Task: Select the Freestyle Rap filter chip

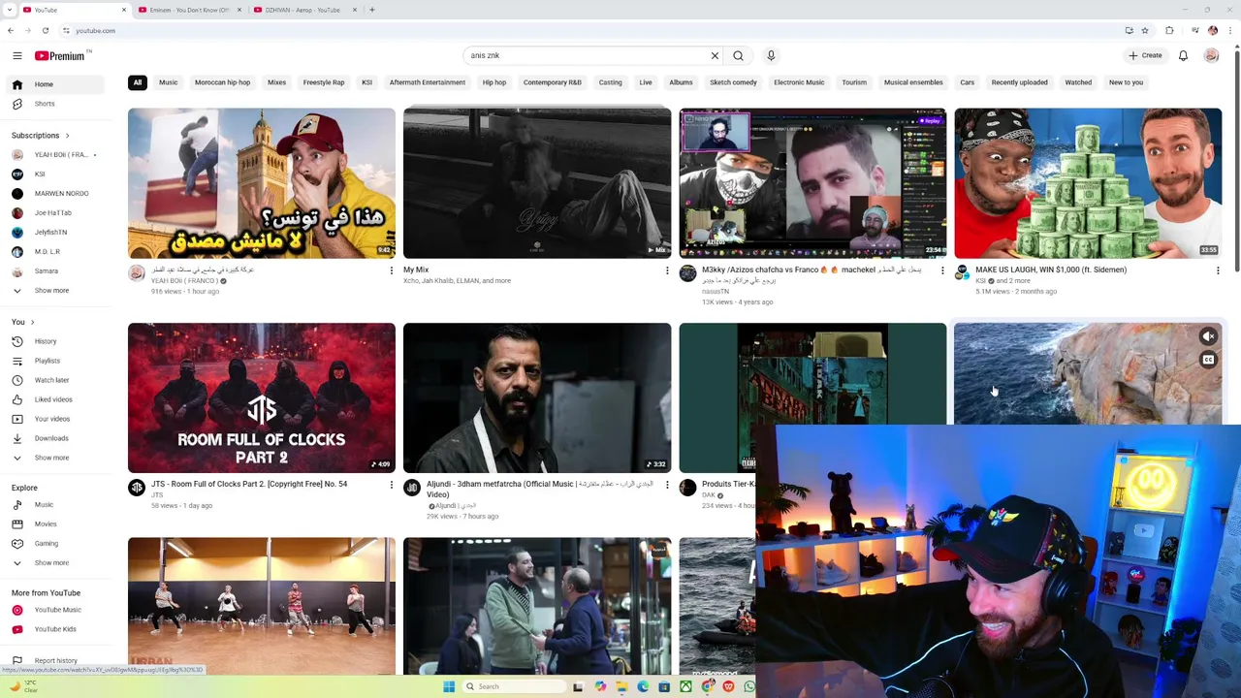Action: pyautogui.click(x=324, y=82)
